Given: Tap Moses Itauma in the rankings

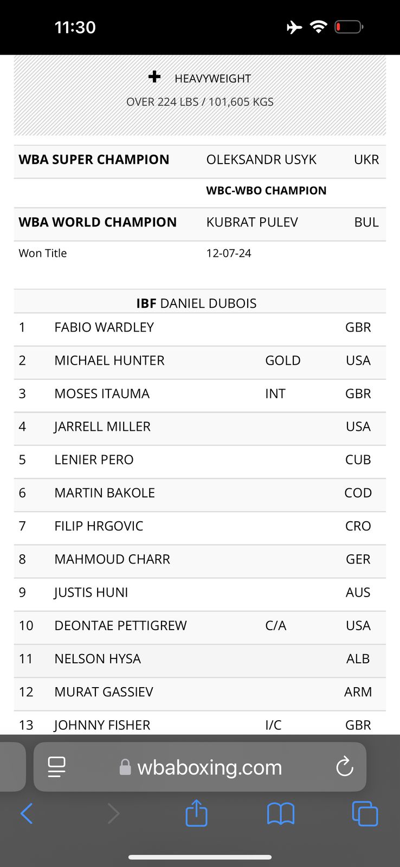Looking at the screenshot, I should (x=102, y=393).
